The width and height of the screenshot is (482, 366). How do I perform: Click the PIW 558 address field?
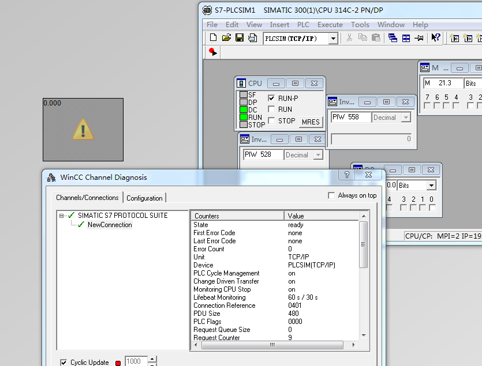pos(351,117)
